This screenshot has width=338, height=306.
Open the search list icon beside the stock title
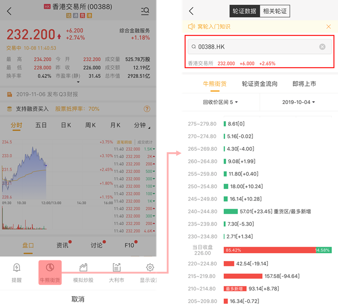click(145, 11)
